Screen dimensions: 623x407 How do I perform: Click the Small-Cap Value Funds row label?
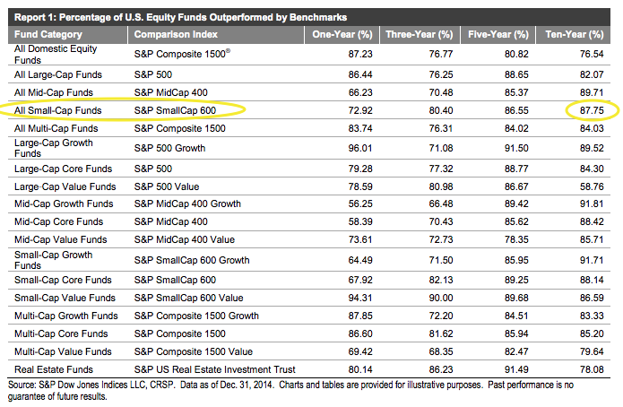63,297
